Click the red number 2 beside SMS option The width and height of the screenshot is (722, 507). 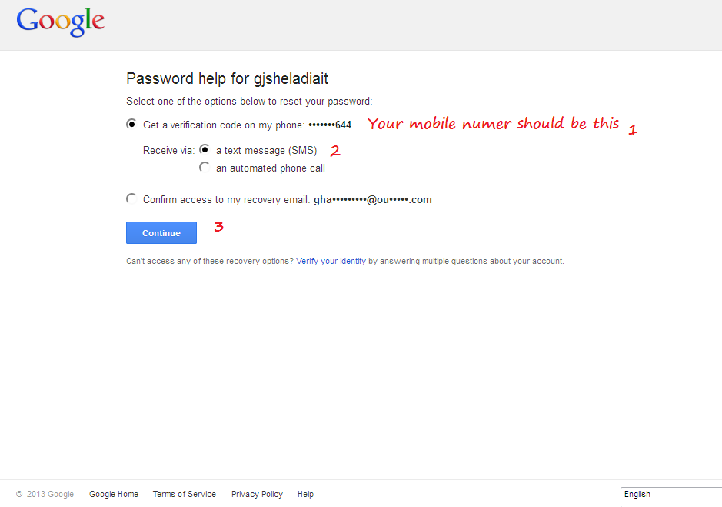[335, 151]
